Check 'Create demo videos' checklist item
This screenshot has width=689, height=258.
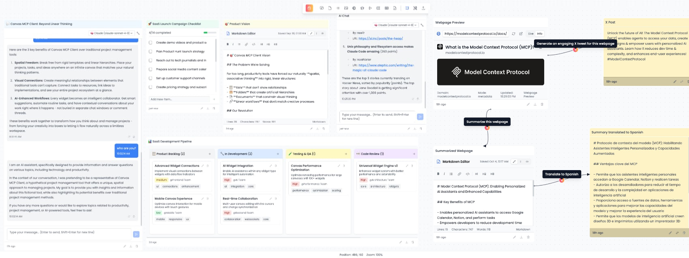(150, 43)
